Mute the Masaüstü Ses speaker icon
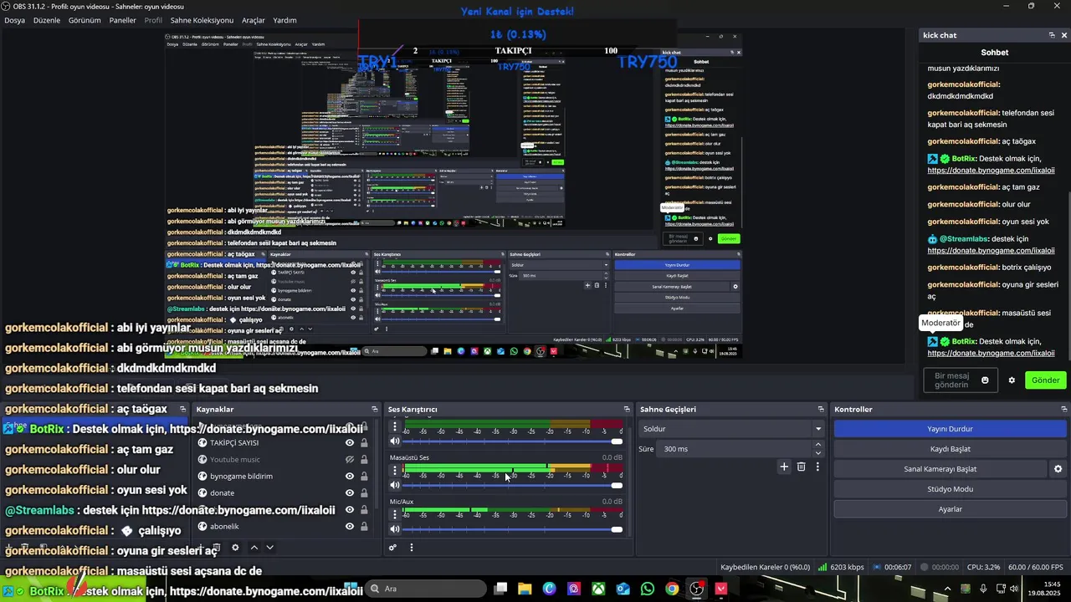 pyautogui.click(x=395, y=485)
